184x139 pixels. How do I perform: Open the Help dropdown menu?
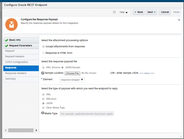pyautogui.click(x=123, y=12)
